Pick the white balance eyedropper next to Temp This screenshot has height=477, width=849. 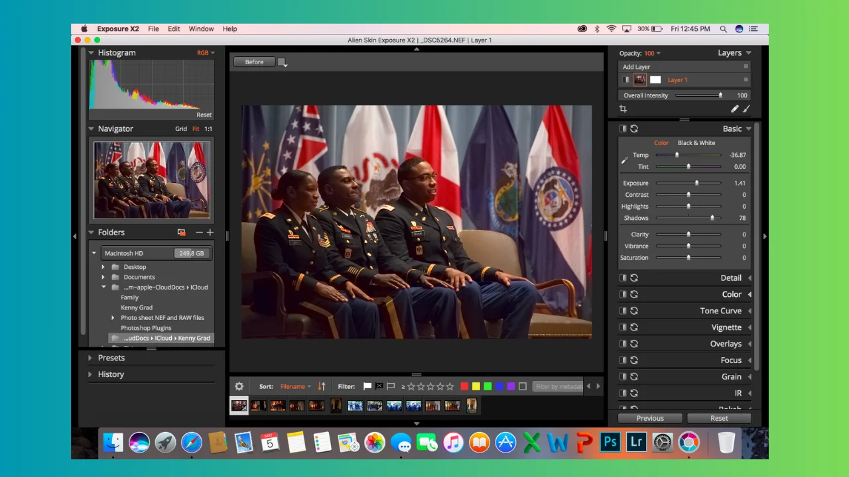[x=624, y=160]
